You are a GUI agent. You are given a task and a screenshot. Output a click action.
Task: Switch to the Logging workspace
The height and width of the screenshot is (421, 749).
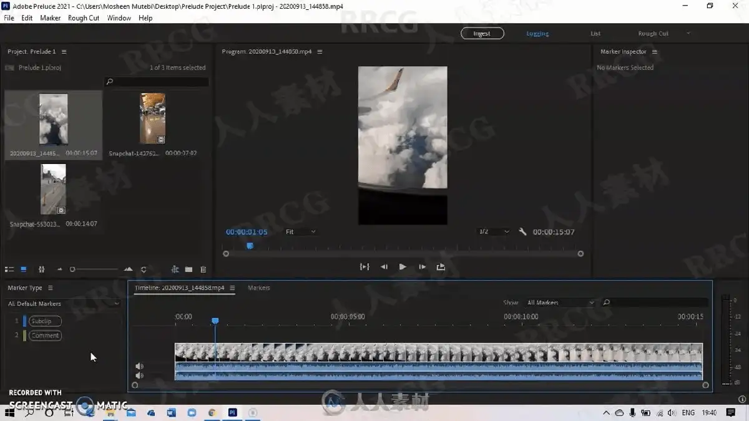click(x=537, y=34)
